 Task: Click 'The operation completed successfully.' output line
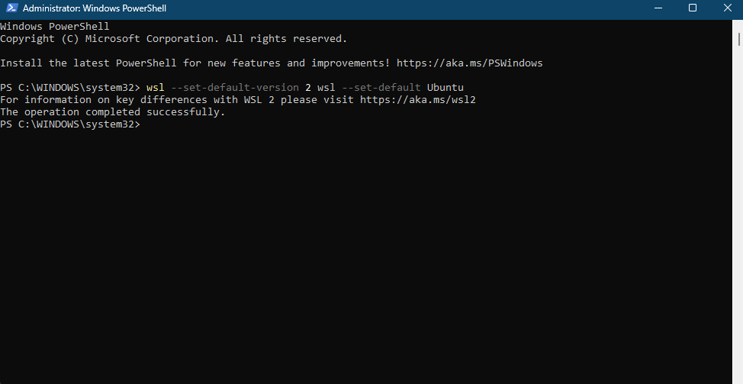(113, 112)
